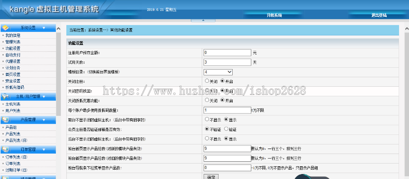
Task: Click the 系统设置 section icon
Action: [x=5, y=28]
